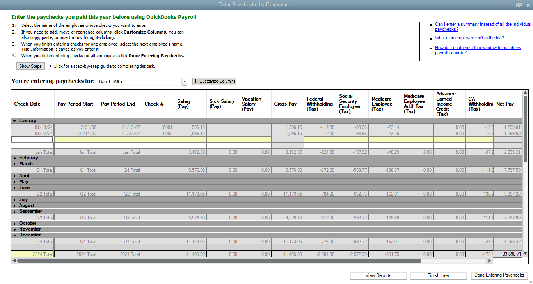Click the Jan Total salary 3,192.30
533x284 pixels.
[x=190, y=152]
